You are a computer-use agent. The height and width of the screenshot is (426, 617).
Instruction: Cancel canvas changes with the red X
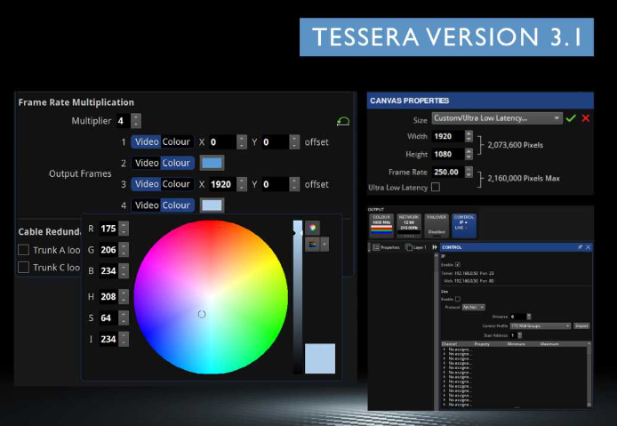(586, 118)
